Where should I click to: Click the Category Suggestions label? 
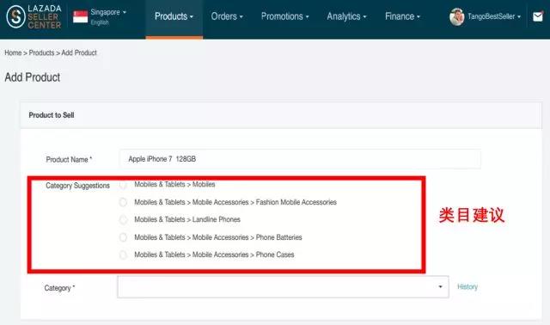coord(77,186)
